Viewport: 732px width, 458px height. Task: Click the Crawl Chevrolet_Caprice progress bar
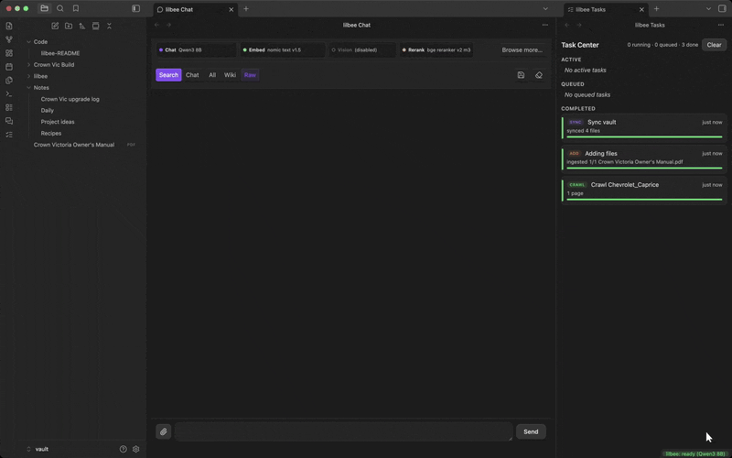644,200
